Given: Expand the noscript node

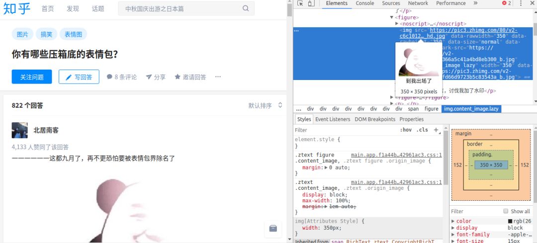Looking at the screenshot, I should (x=397, y=24).
